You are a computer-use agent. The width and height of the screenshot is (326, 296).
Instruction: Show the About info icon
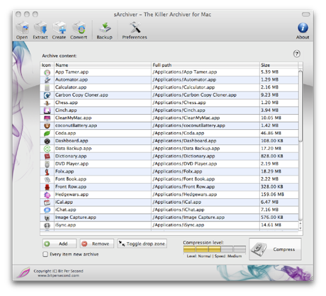tap(303, 28)
